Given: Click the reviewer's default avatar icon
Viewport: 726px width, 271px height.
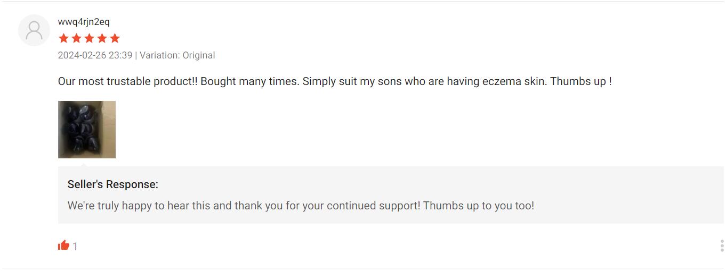Looking at the screenshot, I should pyautogui.click(x=34, y=30).
